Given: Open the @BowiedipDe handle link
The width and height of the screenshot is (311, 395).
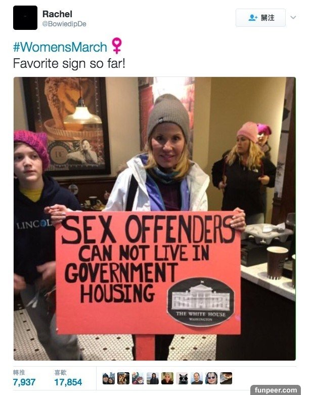Looking at the screenshot, I should pos(64,24).
